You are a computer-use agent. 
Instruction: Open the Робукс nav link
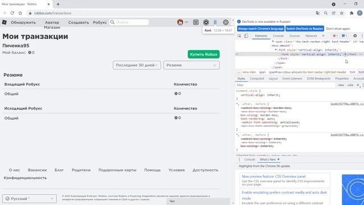(x=100, y=22)
